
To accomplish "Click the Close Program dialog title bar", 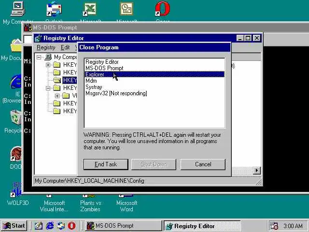I will pyautogui.click(x=154, y=47).
